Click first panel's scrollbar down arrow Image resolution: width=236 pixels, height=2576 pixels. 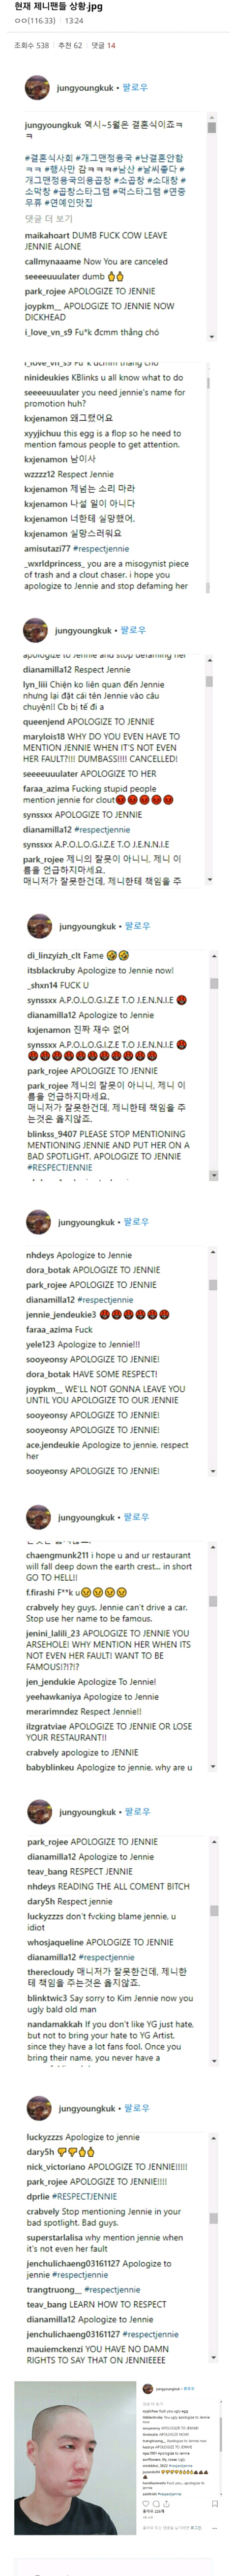[x=211, y=336]
